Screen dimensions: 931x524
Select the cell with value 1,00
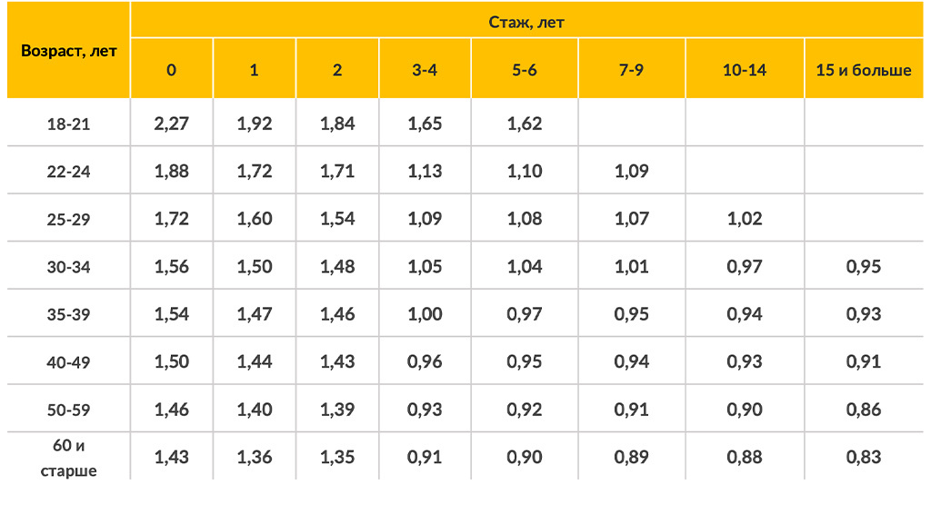[425, 314]
